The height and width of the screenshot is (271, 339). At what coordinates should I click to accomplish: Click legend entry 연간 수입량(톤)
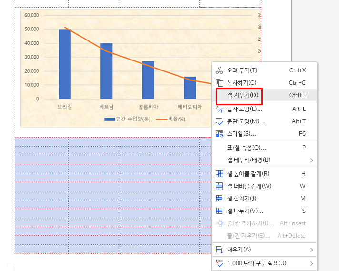coord(127,119)
